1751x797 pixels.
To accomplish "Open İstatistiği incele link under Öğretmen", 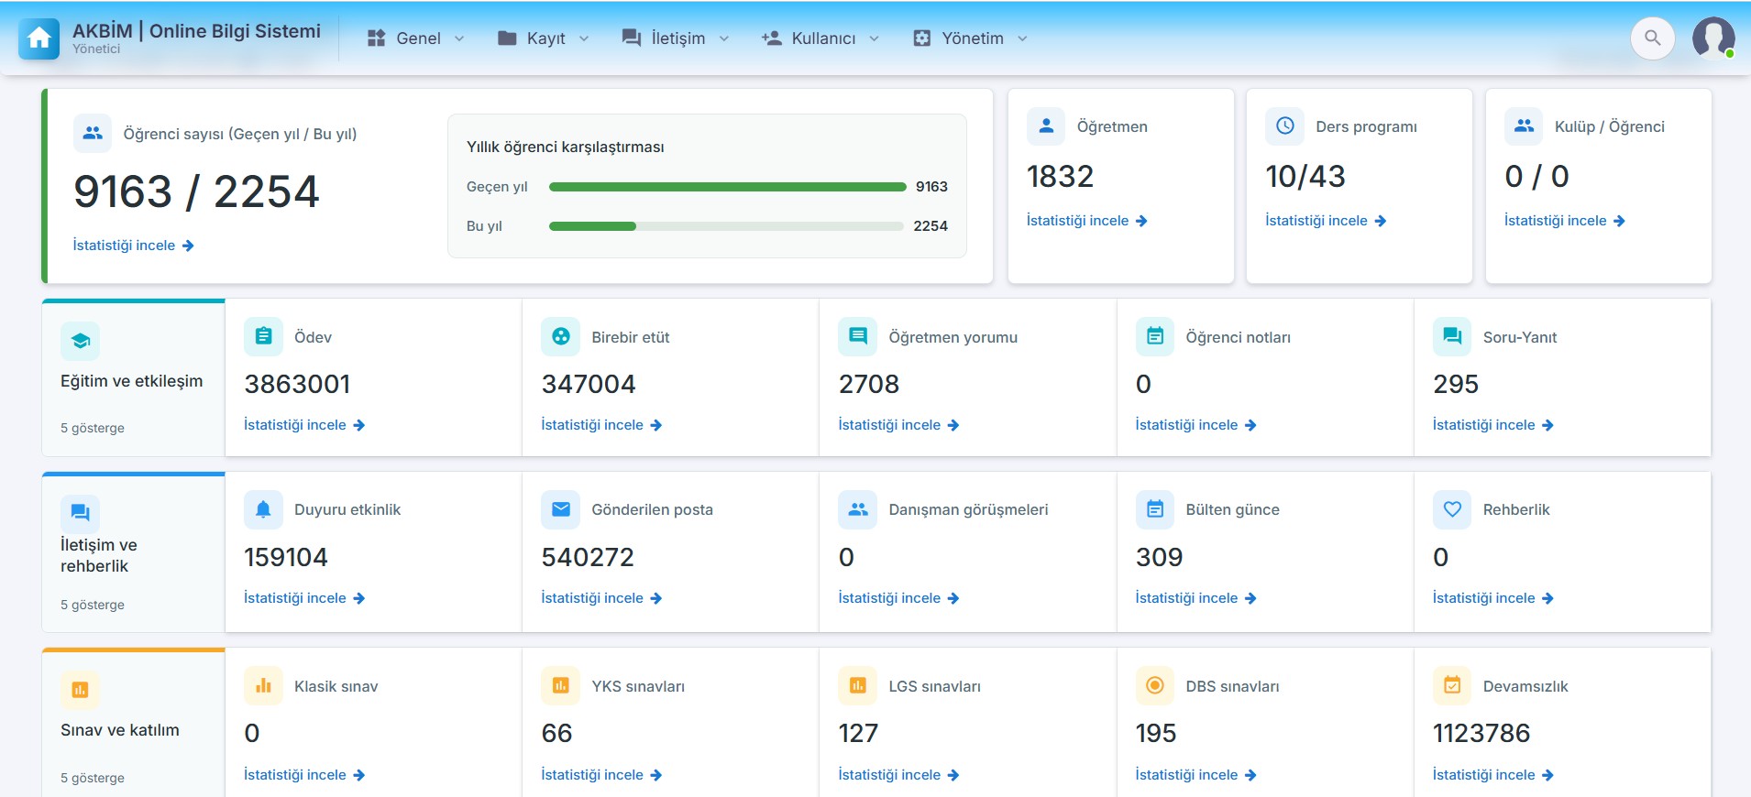I will 1087,221.
